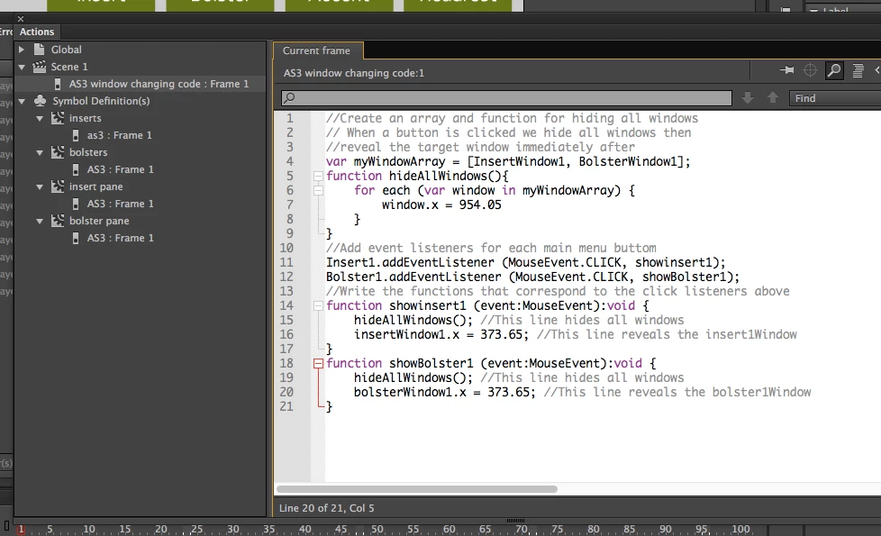Image resolution: width=881 pixels, height=536 pixels.
Task: Click the horizontal scrollbar of code editor
Action: [417, 489]
